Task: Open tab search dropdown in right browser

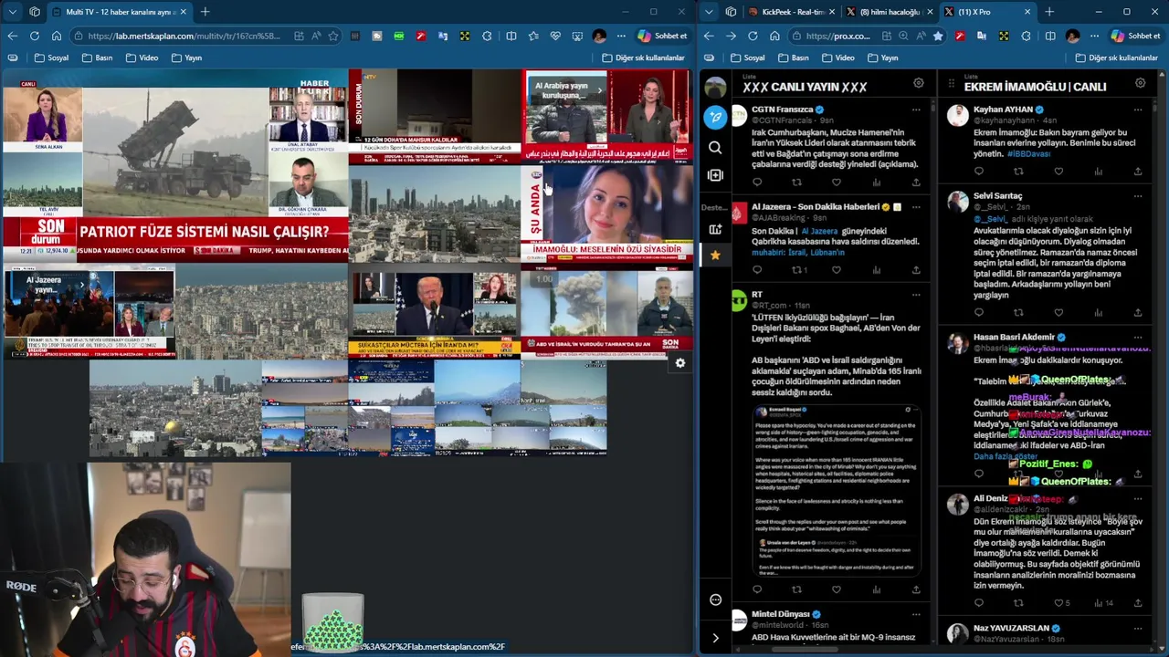Action: 709,12
